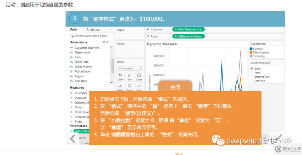Viewport: 302px width, 155px height.
Task: Click the hash icon beside Customer measure
Action: point(72,93)
